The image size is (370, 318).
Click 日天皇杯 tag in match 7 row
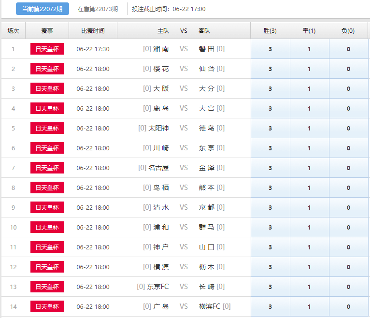click(47, 168)
